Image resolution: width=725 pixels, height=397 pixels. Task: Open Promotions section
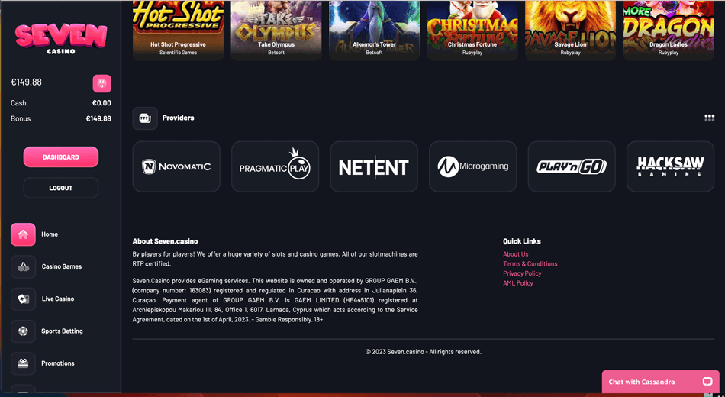click(x=58, y=363)
